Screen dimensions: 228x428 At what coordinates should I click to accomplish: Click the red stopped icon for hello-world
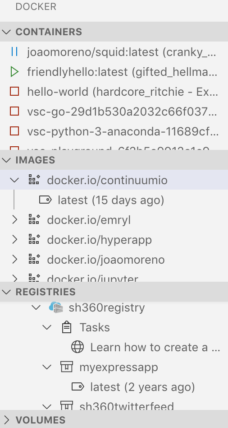click(x=14, y=92)
